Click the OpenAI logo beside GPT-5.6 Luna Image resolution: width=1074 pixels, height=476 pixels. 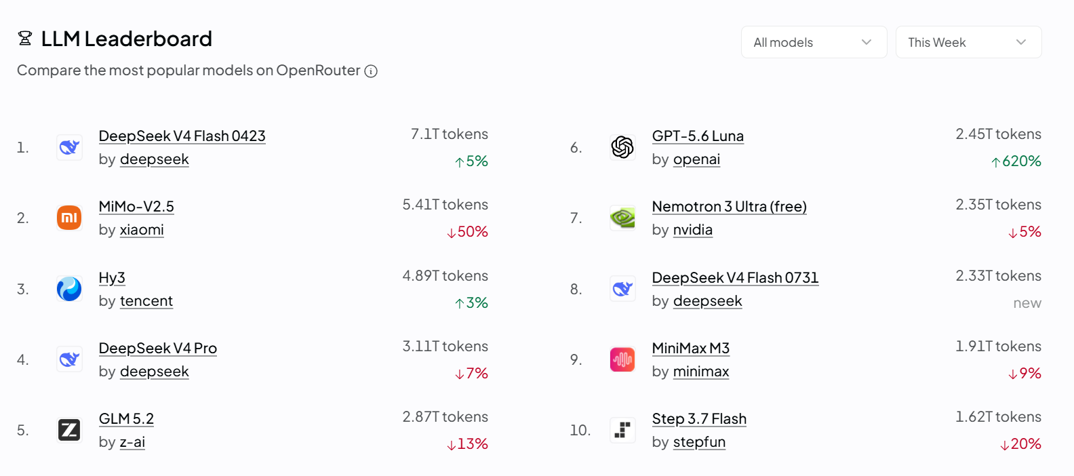coord(622,147)
